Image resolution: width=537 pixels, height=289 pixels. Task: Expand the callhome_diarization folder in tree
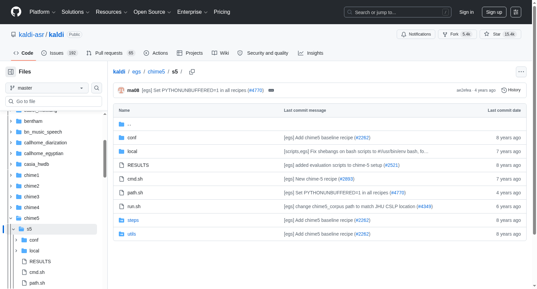[11, 143]
